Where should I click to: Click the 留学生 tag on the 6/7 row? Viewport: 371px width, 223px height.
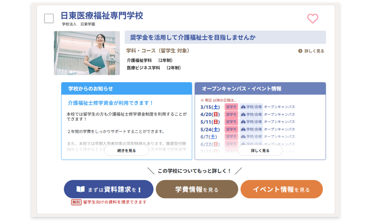click(x=231, y=137)
